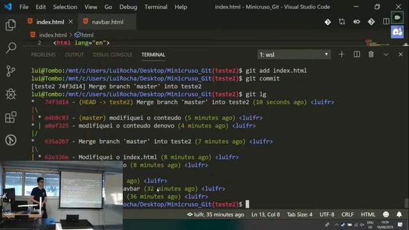Open the View menu
409x230 pixels.
point(91,7)
